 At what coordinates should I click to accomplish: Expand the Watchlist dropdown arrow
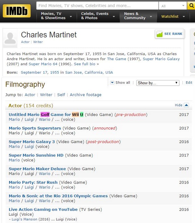pos(184,17)
